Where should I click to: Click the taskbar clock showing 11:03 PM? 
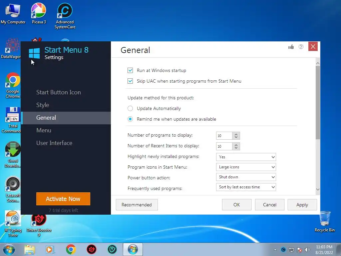point(324,250)
